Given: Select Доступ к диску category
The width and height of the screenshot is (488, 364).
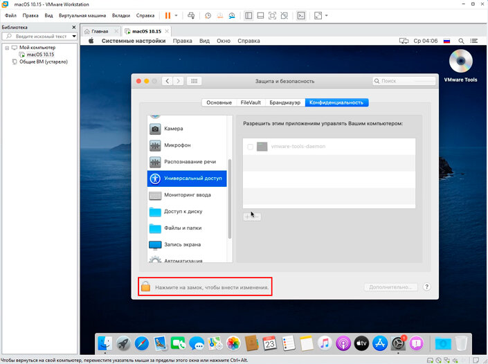Looking at the screenshot, I should (x=187, y=212).
